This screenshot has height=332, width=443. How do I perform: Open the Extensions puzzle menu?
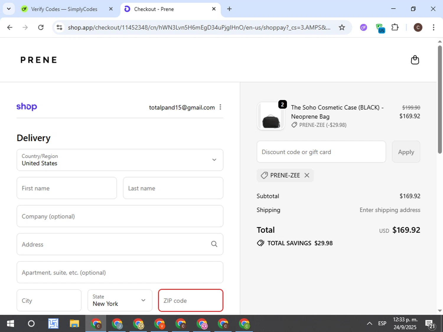(395, 27)
